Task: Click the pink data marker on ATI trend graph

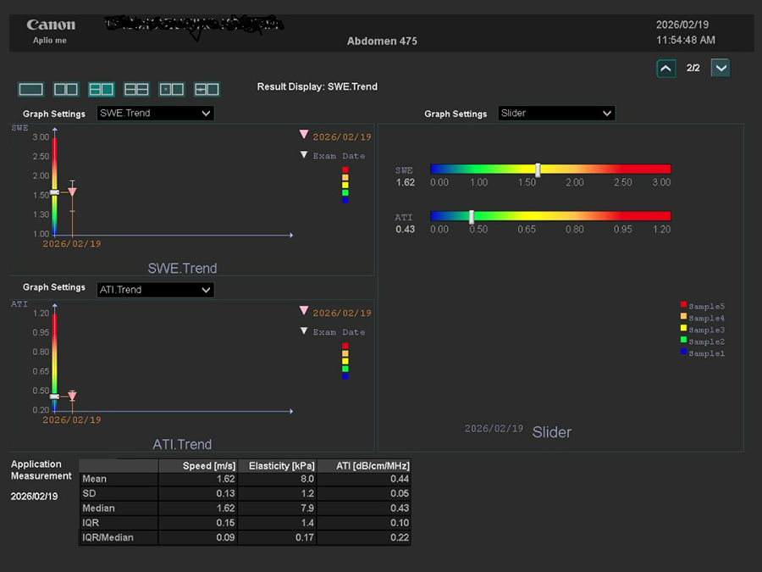Action: (72, 396)
